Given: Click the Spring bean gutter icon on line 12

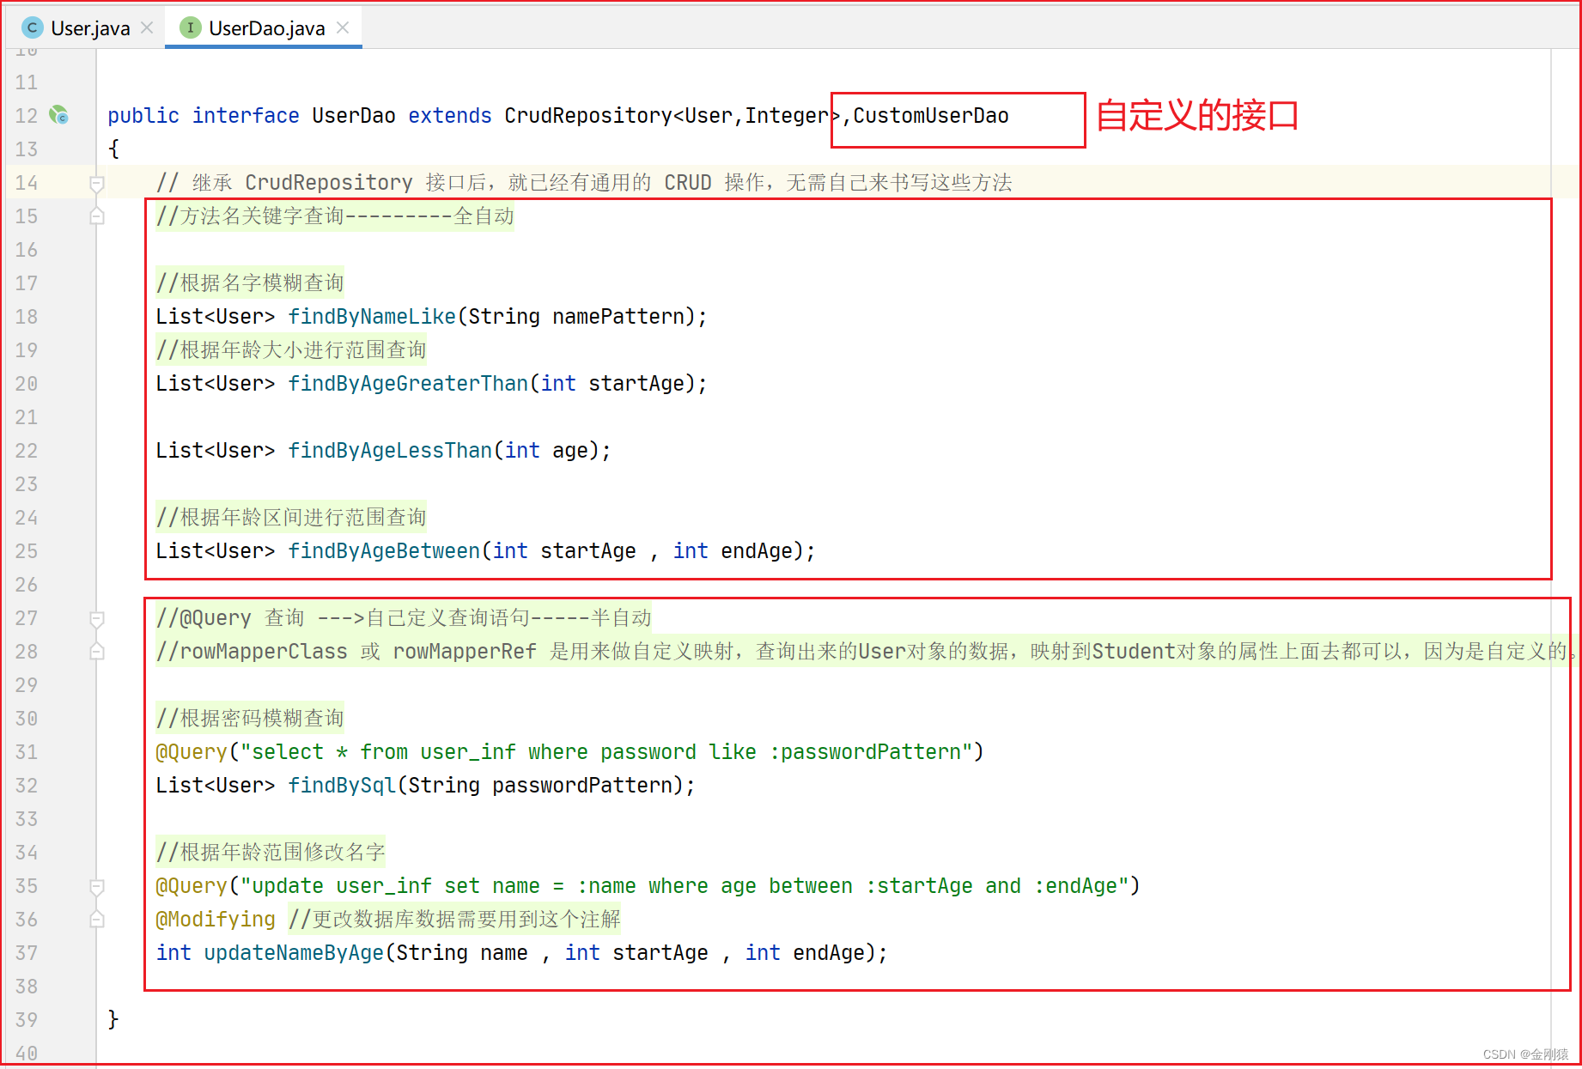Looking at the screenshot, I should (58, 115).
